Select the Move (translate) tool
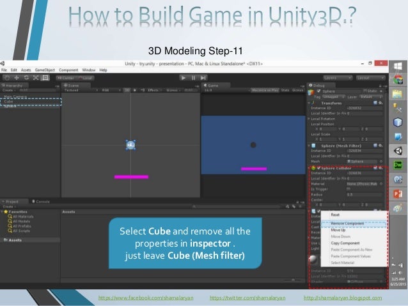The width and height of the screenshot is (408, 306). point(17,78)
